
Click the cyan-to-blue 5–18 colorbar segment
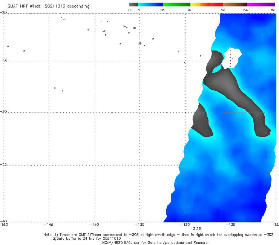point(150,5)
